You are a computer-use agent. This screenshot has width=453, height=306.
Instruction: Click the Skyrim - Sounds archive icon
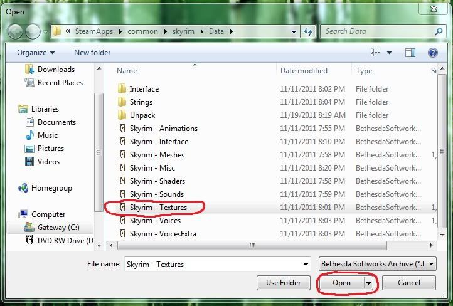pyautogui.click(x=123, y=194)
